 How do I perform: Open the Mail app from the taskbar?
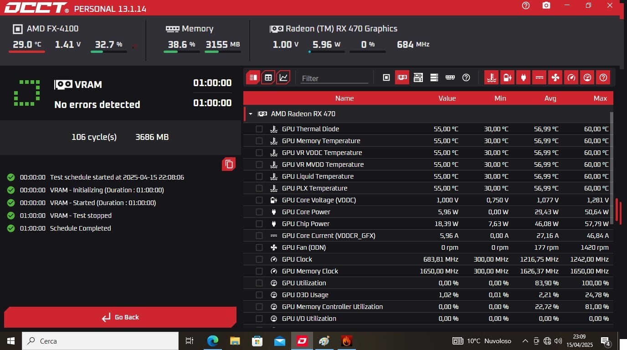tap(280, 340)
